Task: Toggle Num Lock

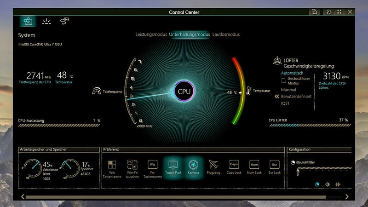Action: [x=254, y=167]
